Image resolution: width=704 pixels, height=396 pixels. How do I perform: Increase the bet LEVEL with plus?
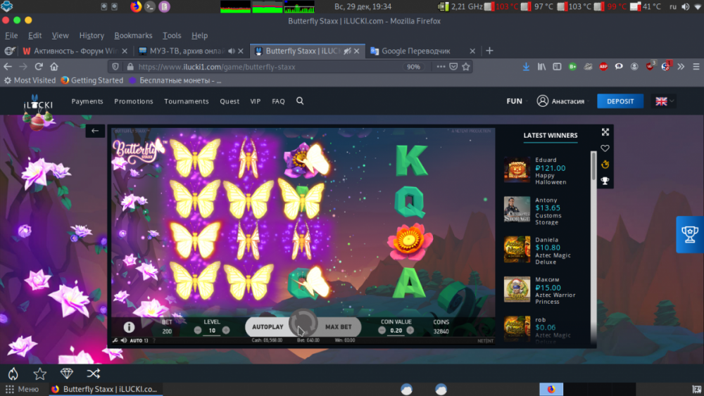pos(226,330)
